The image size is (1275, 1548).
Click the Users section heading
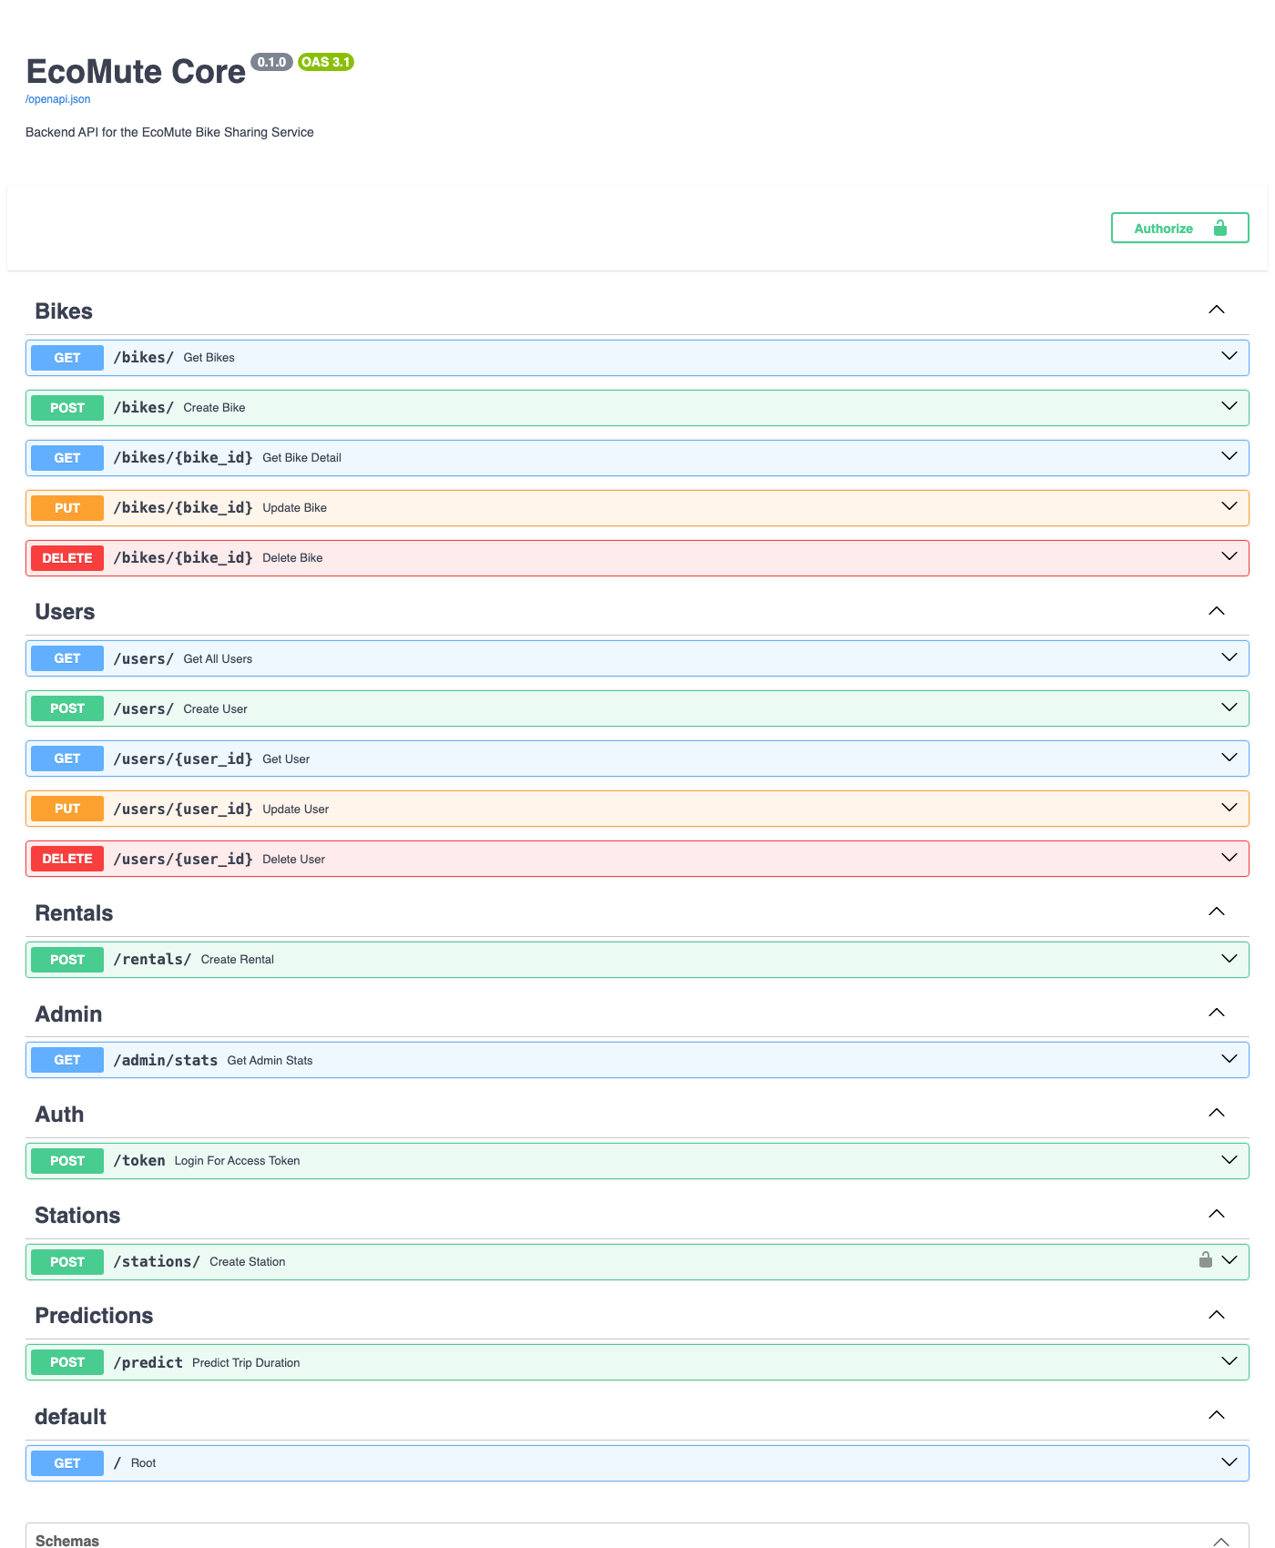65,612
